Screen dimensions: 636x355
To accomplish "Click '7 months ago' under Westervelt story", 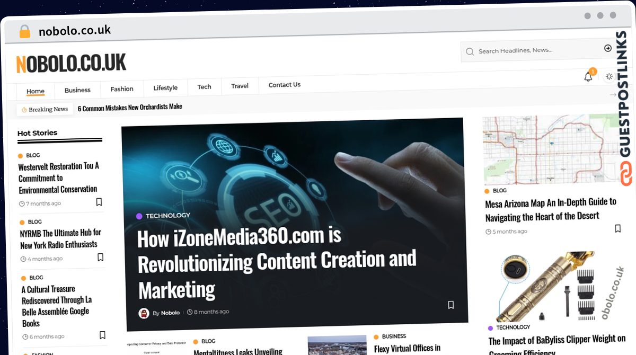I will click(x=43, y=204).
